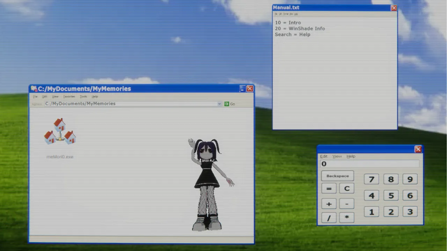Close the Manual.txt window
This screenshot has height=251, width=447.
394,8
